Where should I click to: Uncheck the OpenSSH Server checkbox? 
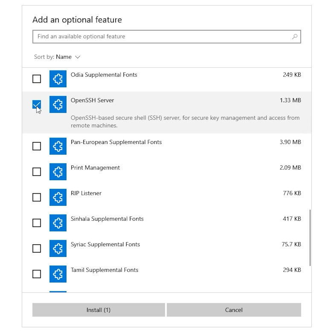pyautogui.click(x=37, y=104)
